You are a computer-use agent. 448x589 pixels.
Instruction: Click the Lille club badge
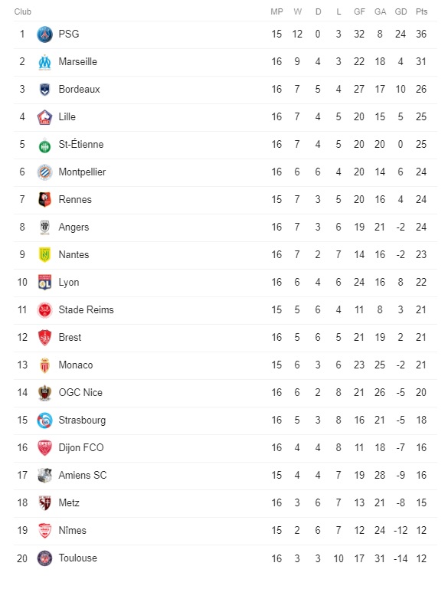(44, 117)
